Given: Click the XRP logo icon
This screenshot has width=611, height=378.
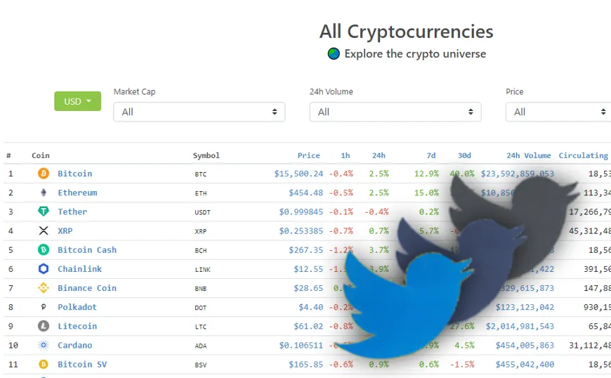Looking at the screenshot, I should coord(44,230).
